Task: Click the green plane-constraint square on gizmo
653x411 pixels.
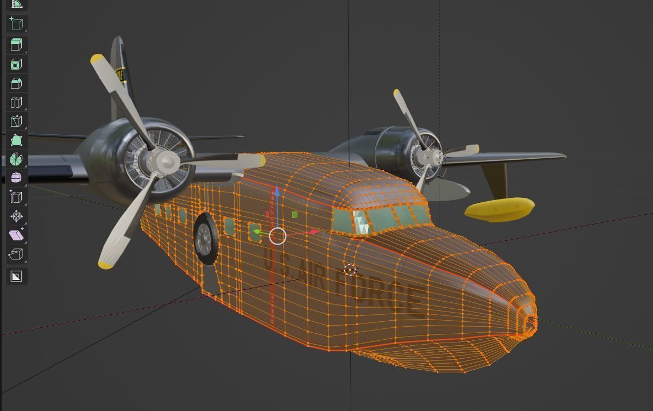Action: click(295, 214)
